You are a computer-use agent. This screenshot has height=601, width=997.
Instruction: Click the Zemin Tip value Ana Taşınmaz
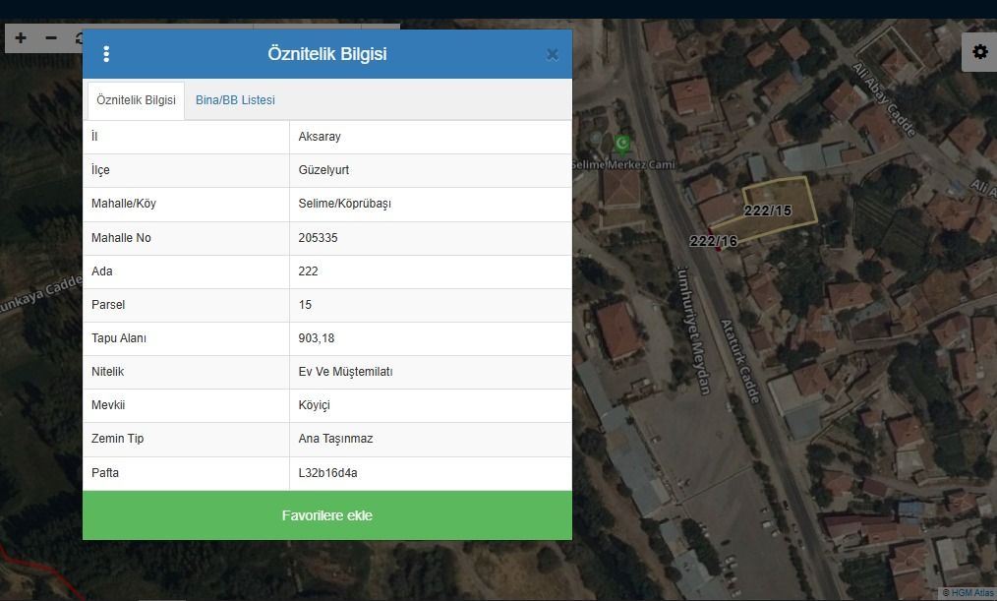click(335, 439)
